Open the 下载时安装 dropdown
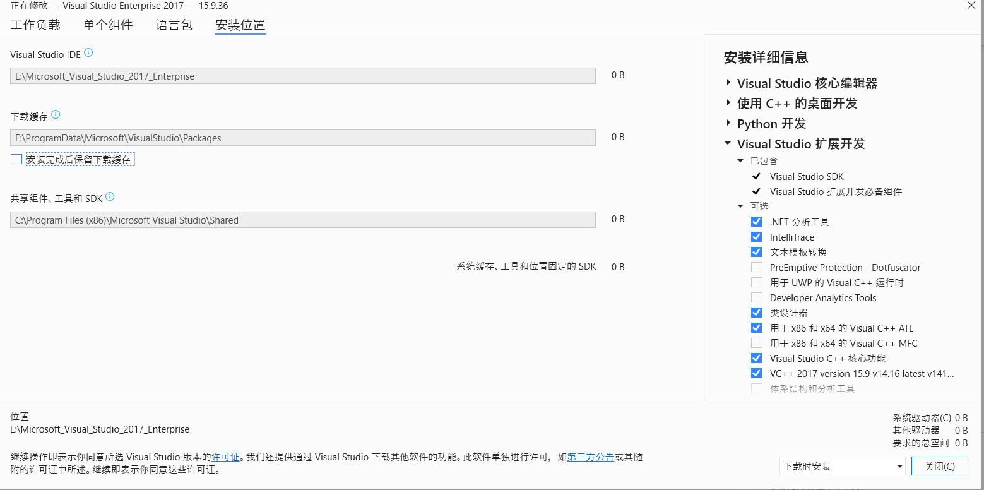Image resolution: width=984 pixels, height=490 pixels. 843,467
